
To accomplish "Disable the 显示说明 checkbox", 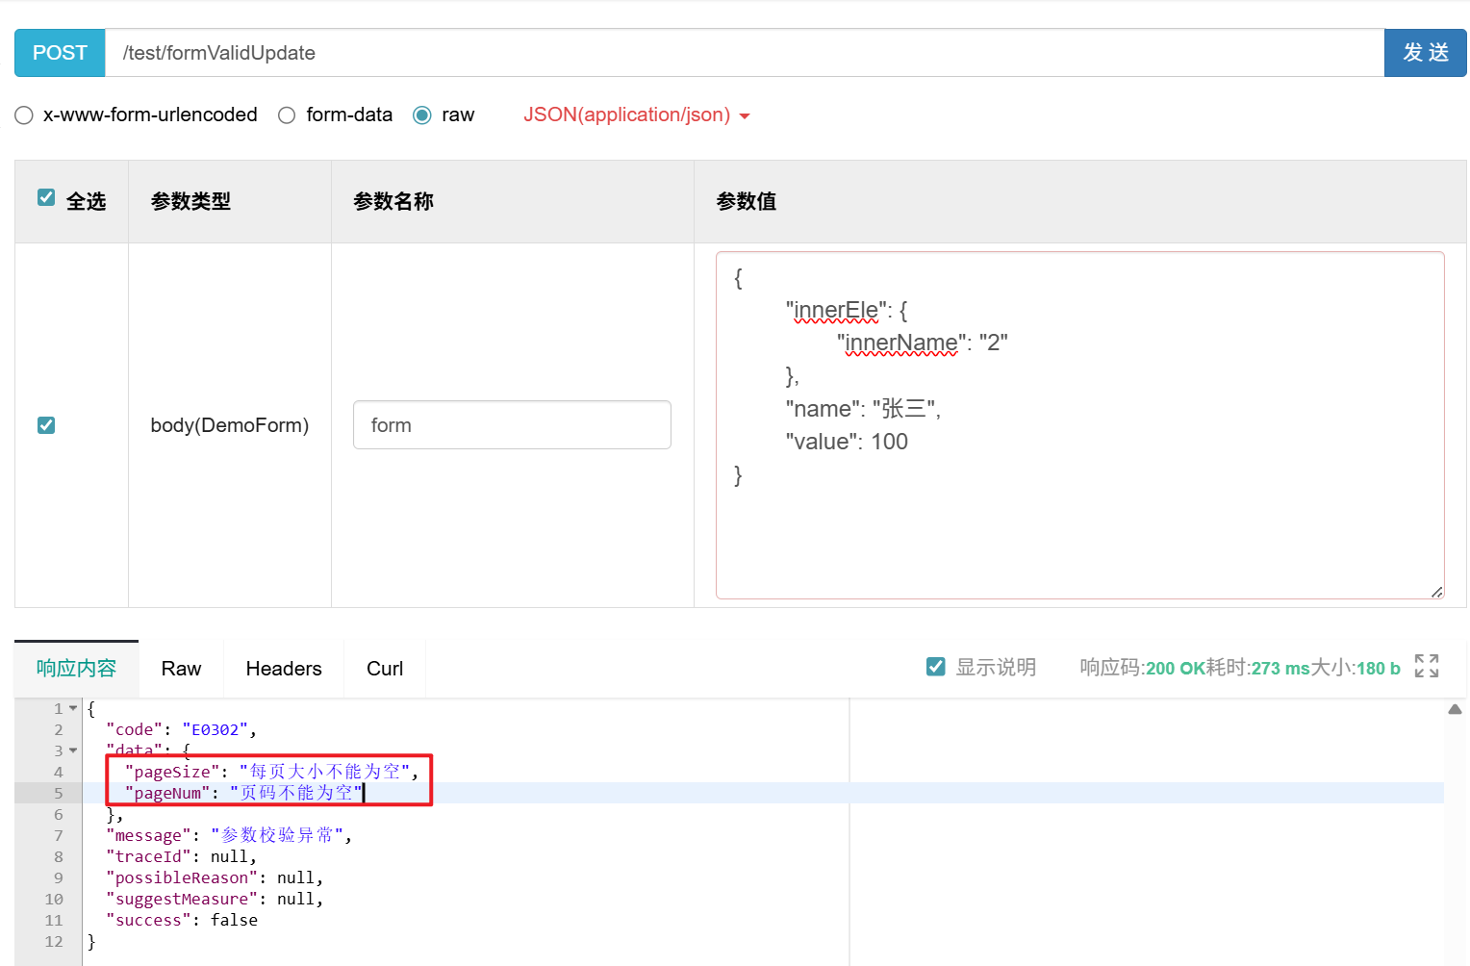I will pyautogui.click(x=935, y=666).
